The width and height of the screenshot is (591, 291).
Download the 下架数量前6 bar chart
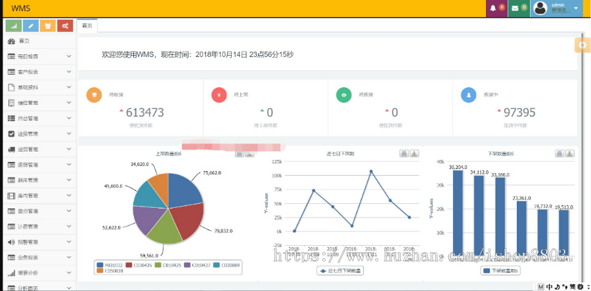[570, 153]
